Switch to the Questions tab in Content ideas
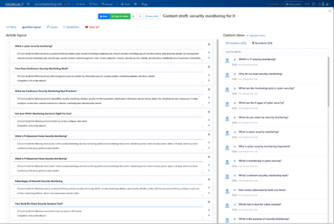This screenshot has width=334, height=224. pos(262,43)
